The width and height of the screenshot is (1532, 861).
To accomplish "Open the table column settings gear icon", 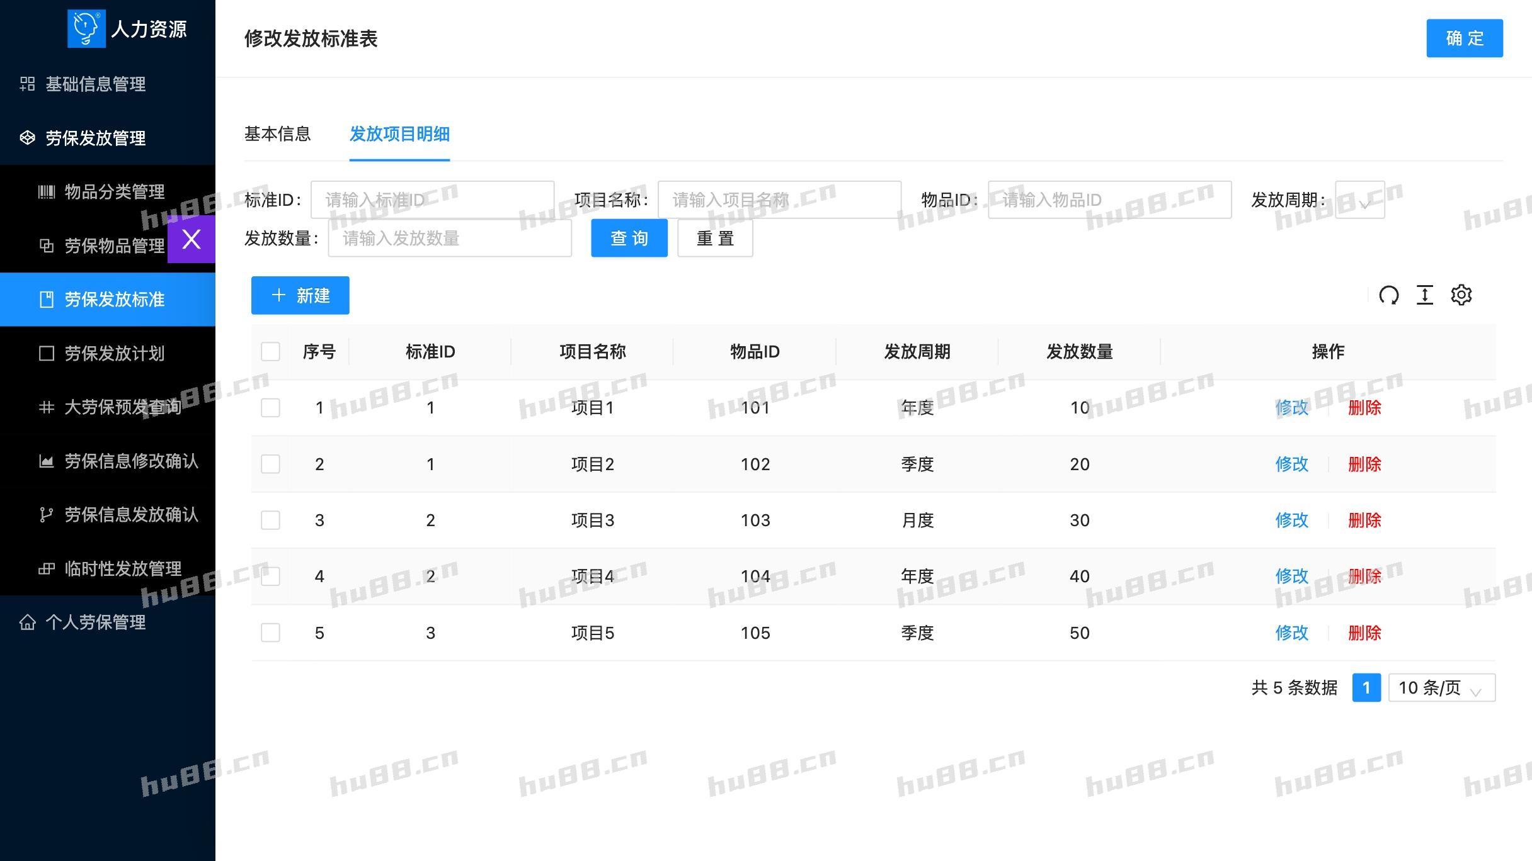I will tap(1462, 295).
